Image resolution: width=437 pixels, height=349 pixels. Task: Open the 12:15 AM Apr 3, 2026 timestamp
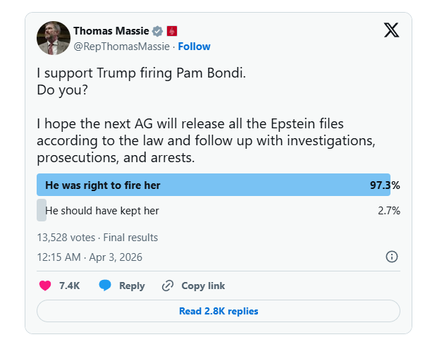point(90,257)
